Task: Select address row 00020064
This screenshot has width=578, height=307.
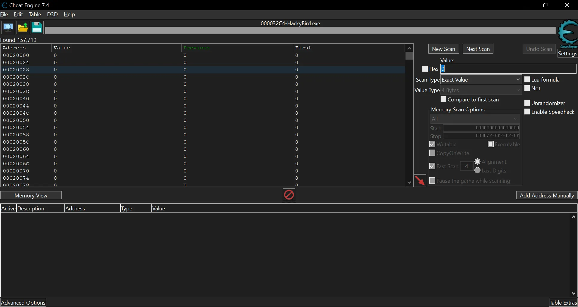Action: [x=203, y=157]
